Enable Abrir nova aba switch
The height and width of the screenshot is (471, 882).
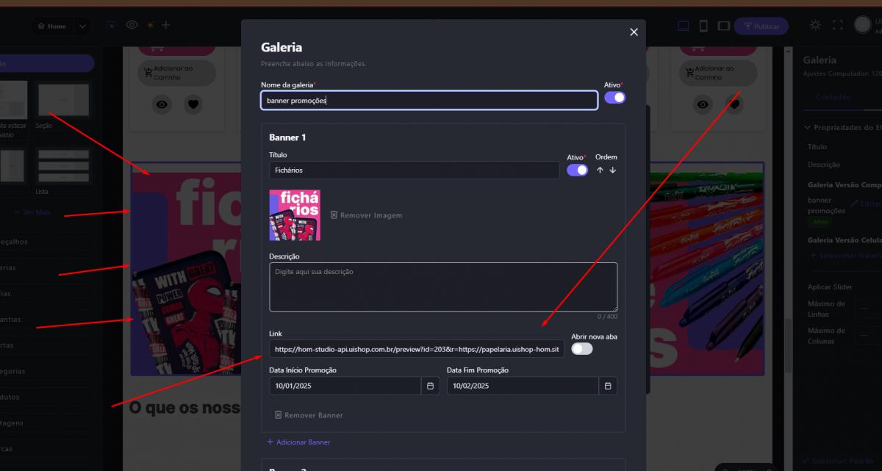[x=581, y=348]
